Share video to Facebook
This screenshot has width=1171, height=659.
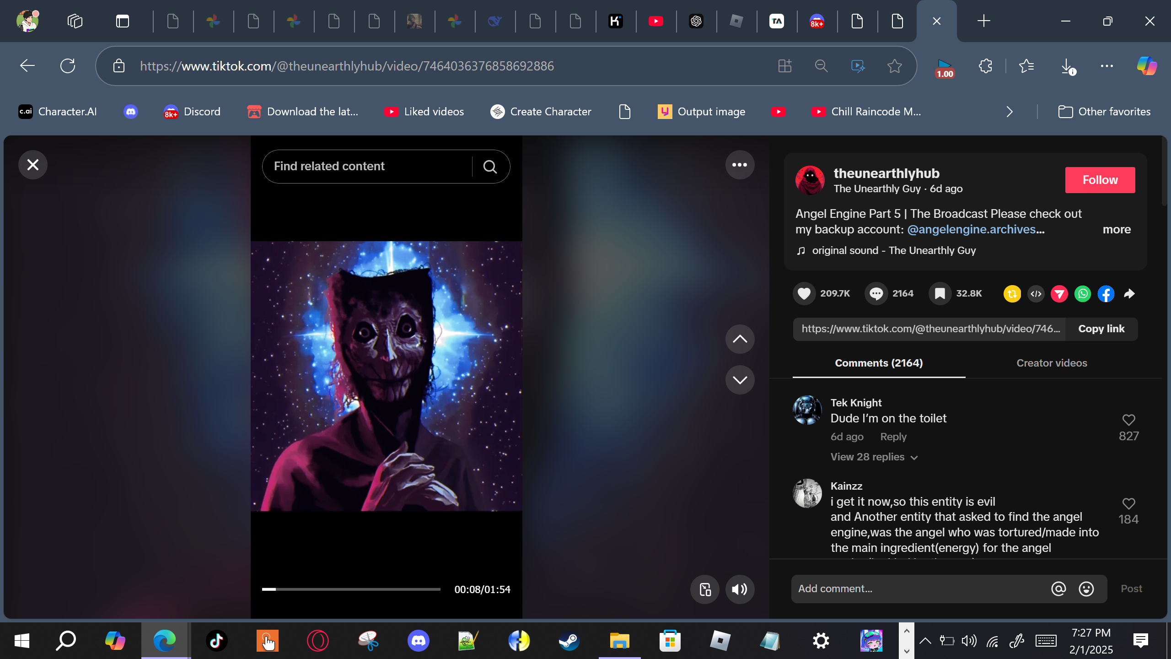coord(1106,294)
